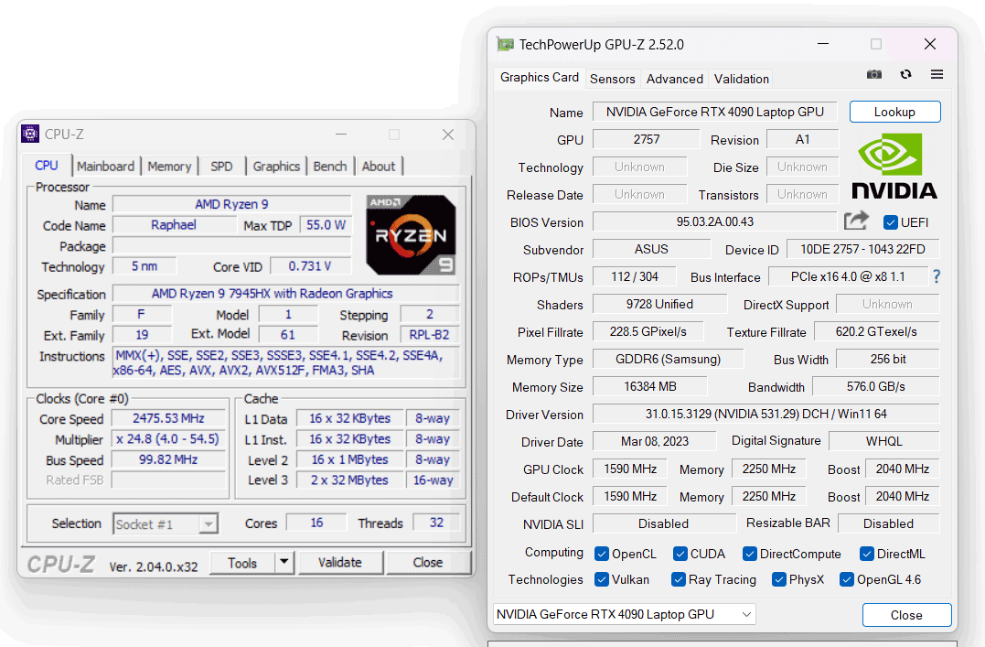The image size is (985, 647).
Task: Toggle the CUDA checkbox
Action: point(680,554)
